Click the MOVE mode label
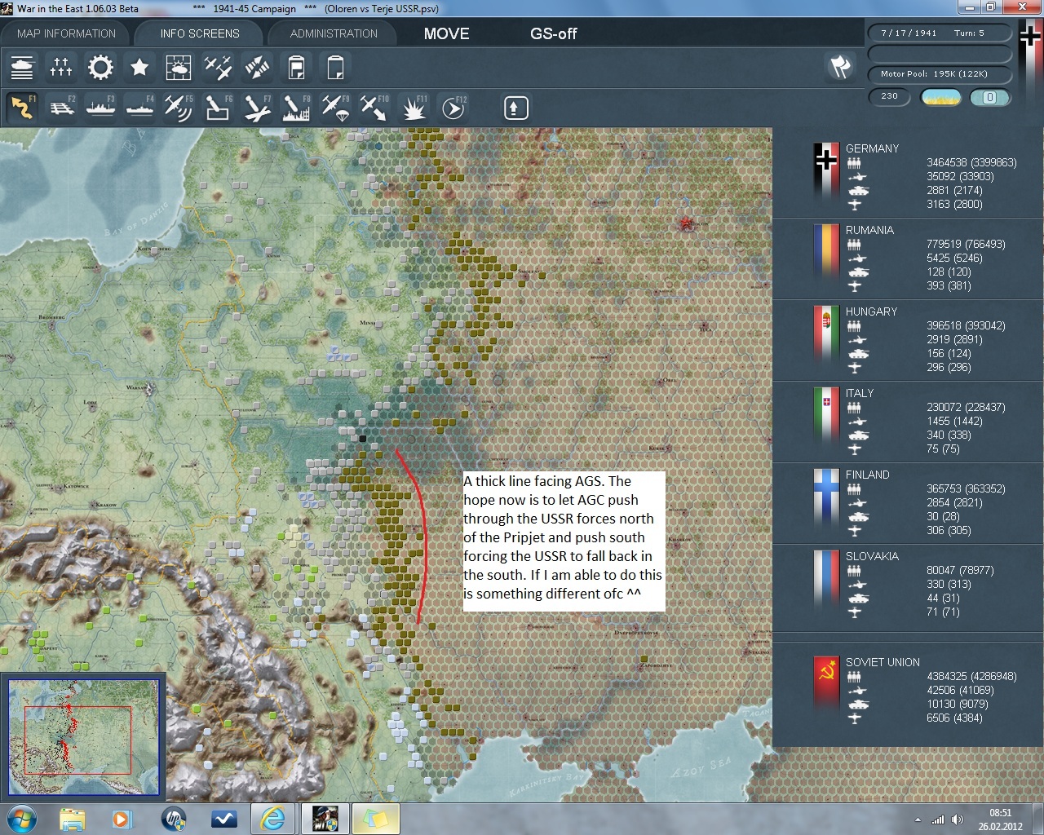 (446, 33)
